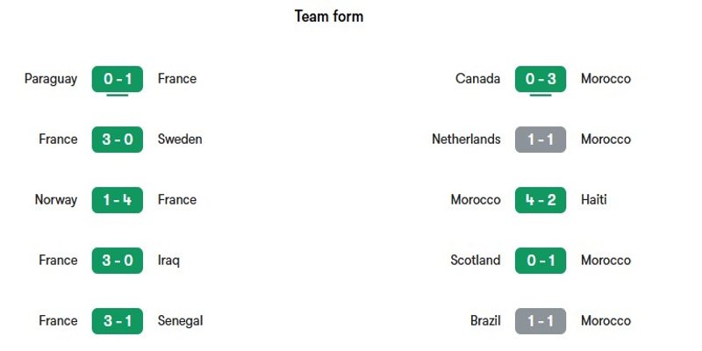This screenshot has height=351, width=702.
Task: Open the France 3-0 Sweden score badge
Action: coord(118,140)
